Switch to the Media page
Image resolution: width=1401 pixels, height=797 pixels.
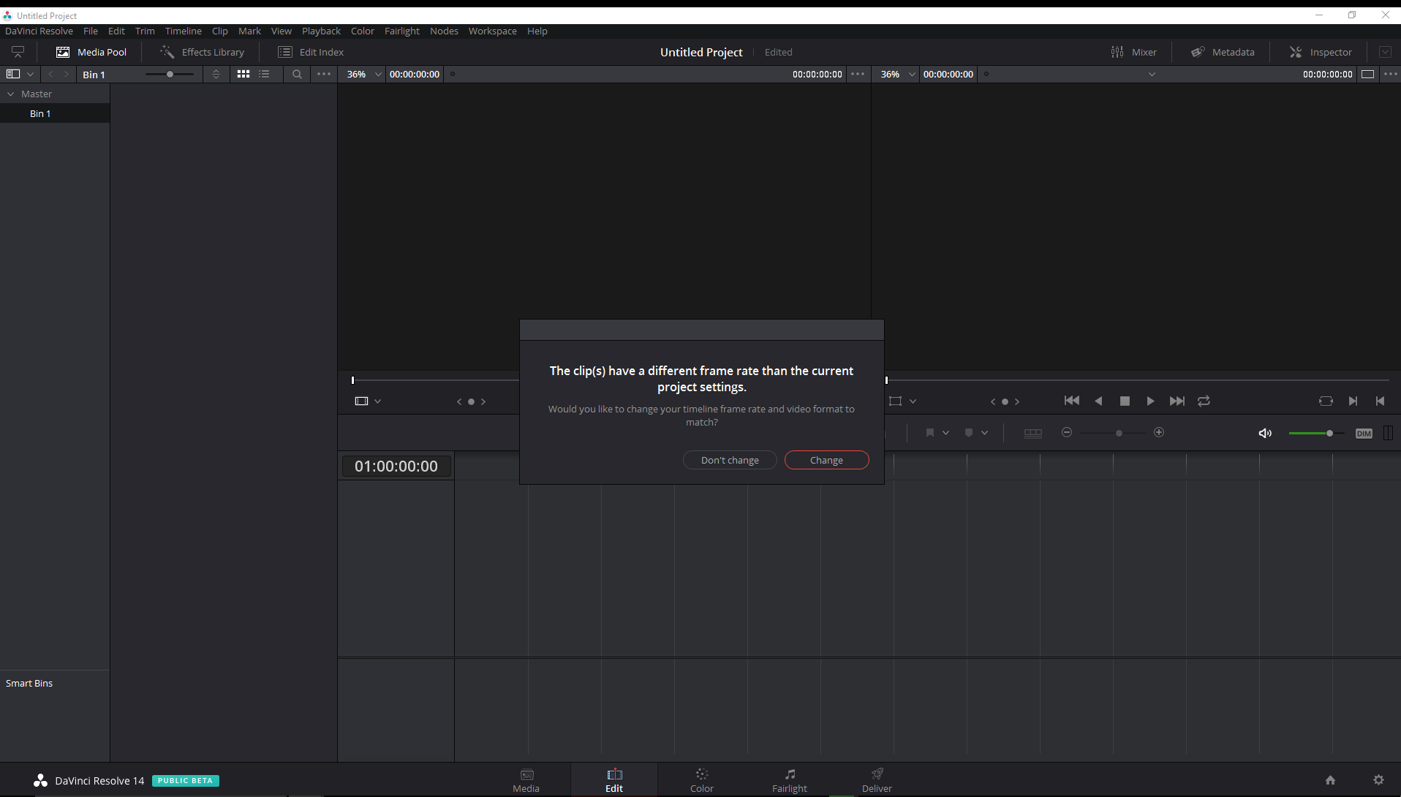point(526,780)
